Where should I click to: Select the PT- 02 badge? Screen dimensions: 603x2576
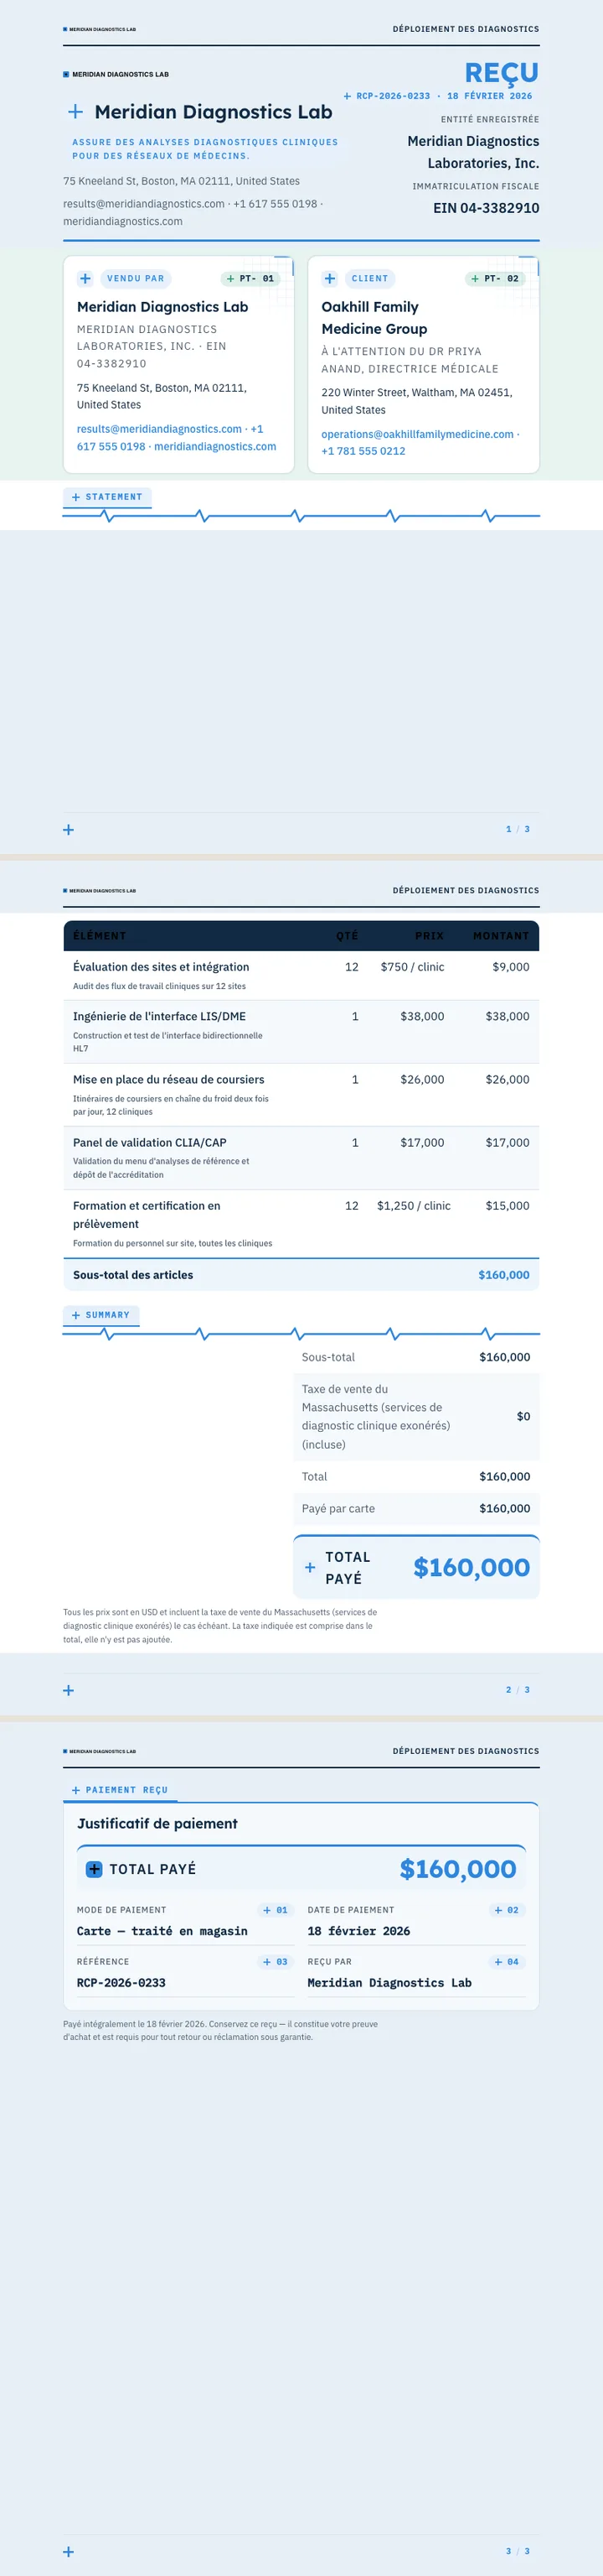pyautogui.click(x=495, y=279)
